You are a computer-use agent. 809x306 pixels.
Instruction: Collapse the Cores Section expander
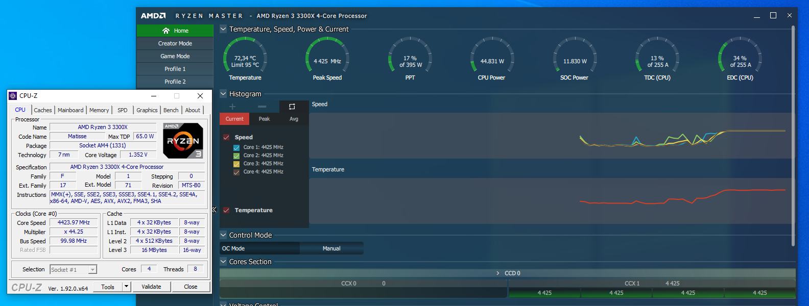pyautogui.click(x=223, y=262)
